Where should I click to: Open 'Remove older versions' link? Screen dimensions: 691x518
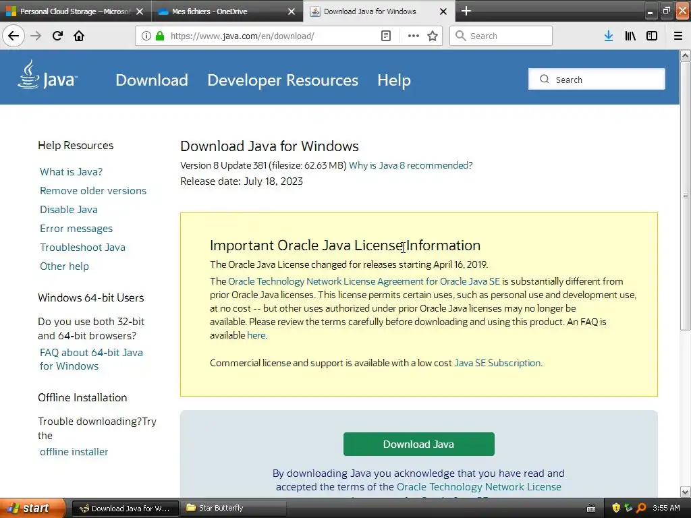coord(93,191)
